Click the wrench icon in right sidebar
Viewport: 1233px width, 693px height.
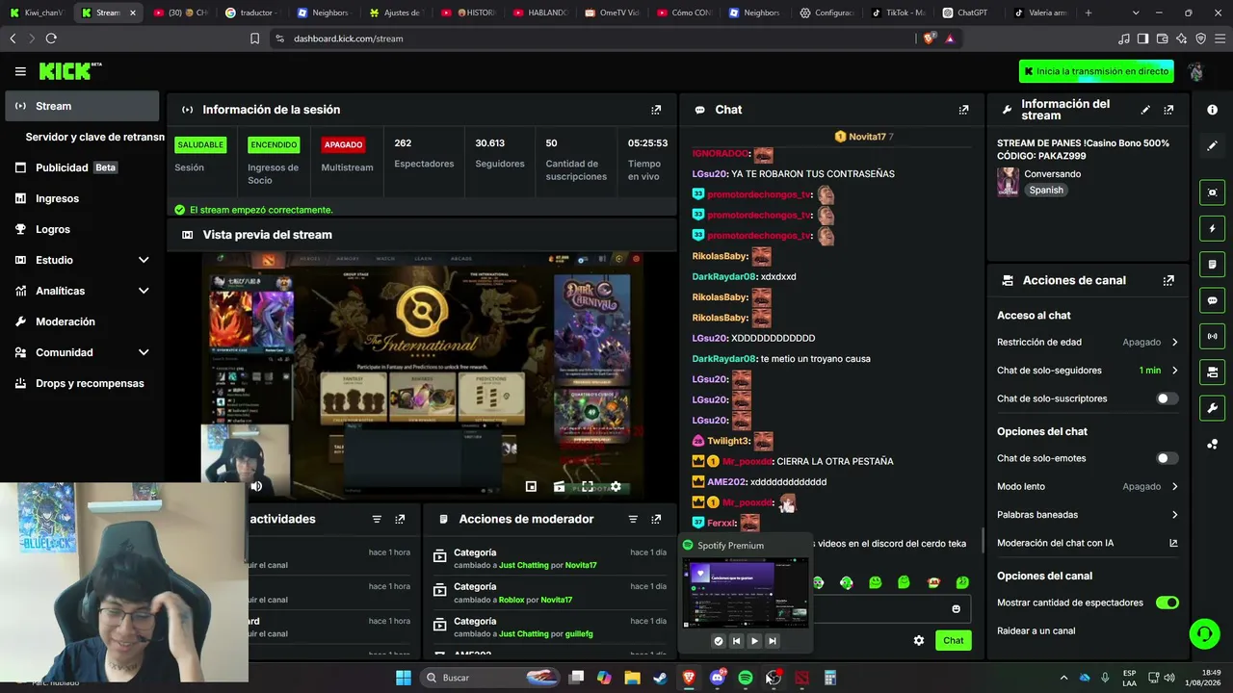coord(1212,408)
